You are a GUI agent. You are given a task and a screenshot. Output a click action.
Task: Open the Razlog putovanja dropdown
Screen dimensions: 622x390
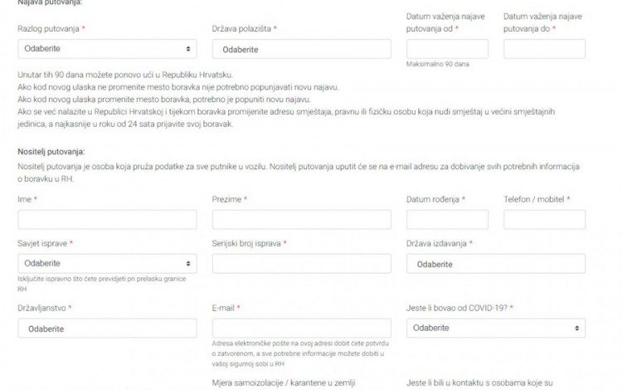106,49
